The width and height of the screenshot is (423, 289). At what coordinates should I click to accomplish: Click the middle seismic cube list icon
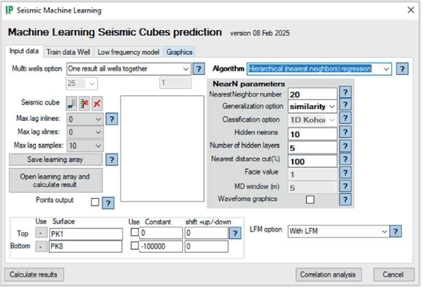pos(84,103)
